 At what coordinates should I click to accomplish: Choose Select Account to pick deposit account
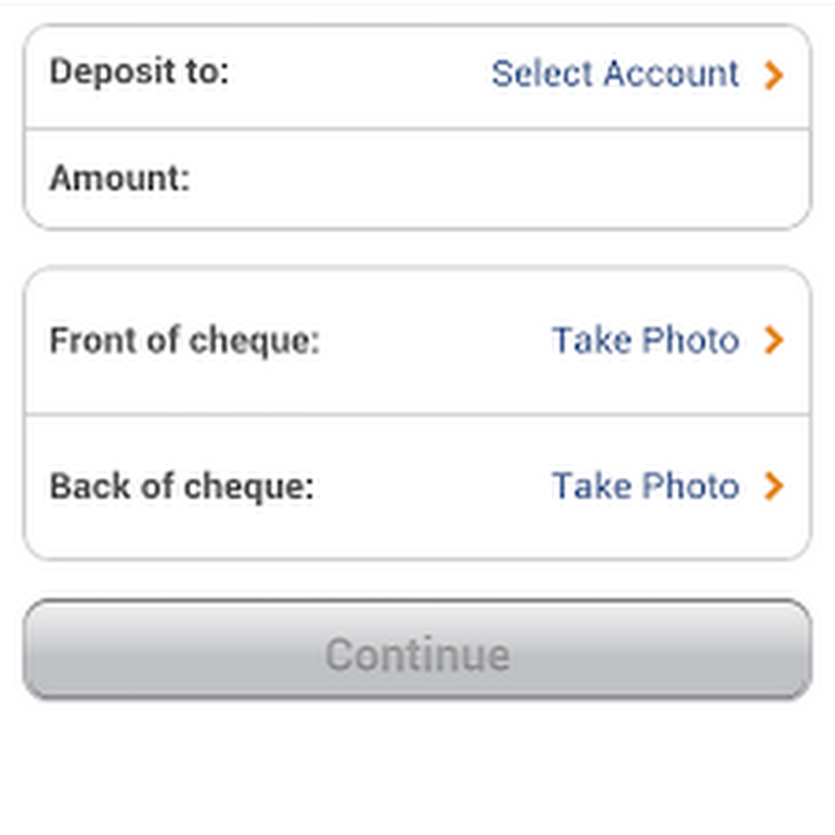[615, 74]
